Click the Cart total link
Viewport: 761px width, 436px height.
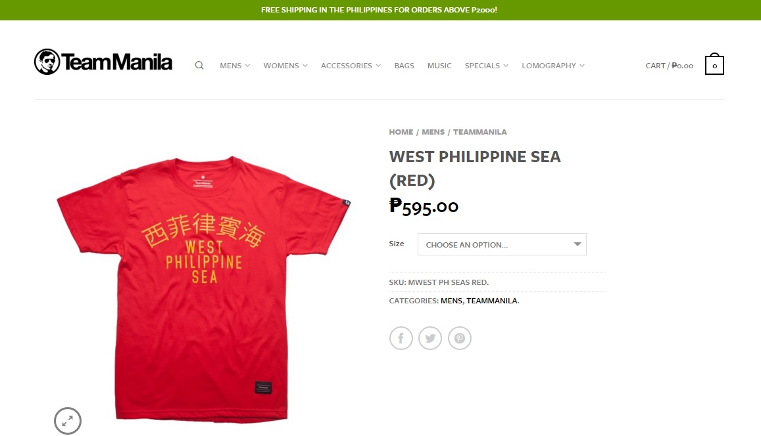click(x=670, y=66)
